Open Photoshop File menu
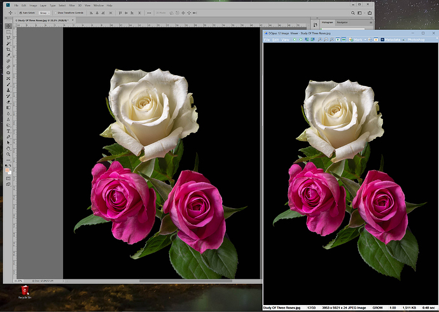The width and height of the screenshot is (439, 312). (x=17, y=5)
